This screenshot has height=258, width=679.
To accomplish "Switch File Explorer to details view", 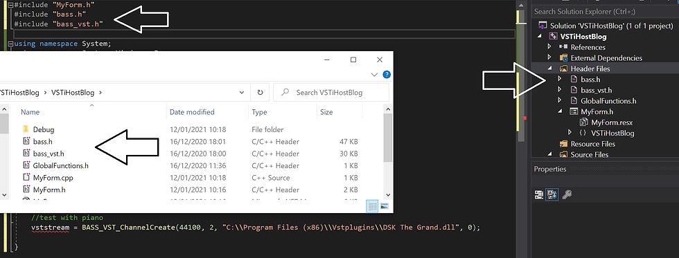I will pyautogui.click(x=373, y=207).
